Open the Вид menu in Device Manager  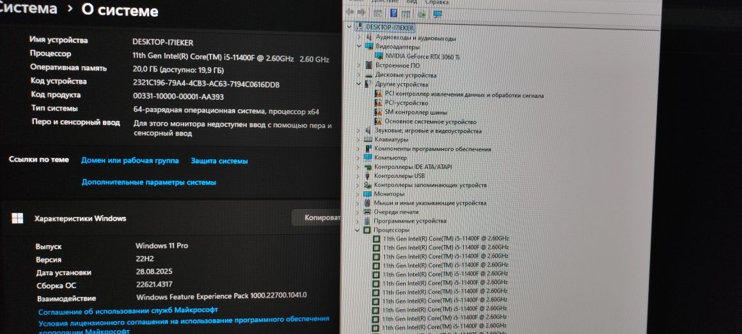412,2
